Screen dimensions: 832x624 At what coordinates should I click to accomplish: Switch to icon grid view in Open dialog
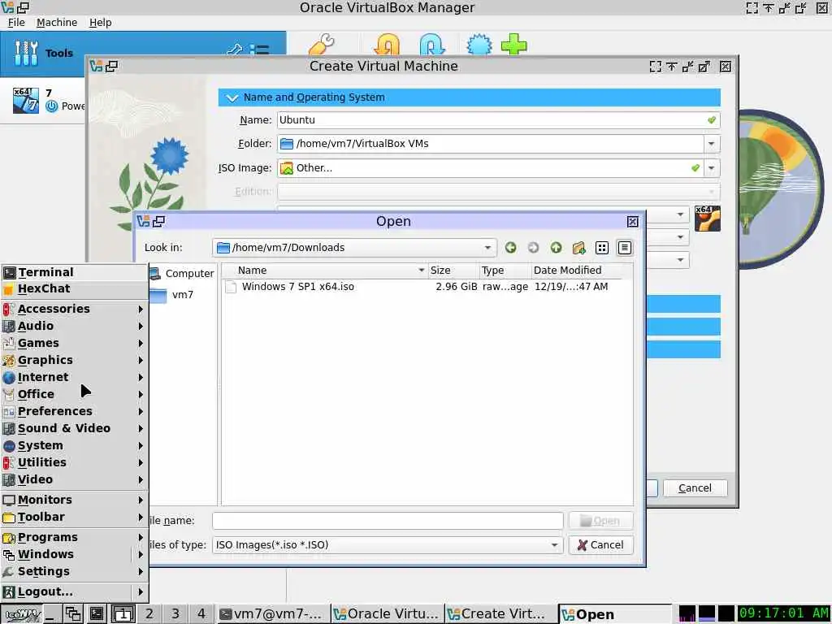602,248
